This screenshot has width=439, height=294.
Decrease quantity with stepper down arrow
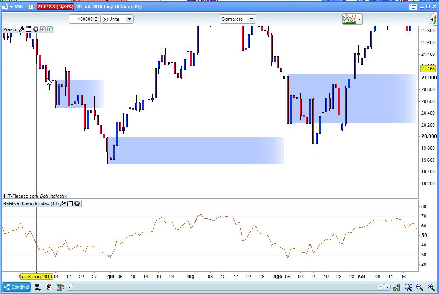[96, 21]
